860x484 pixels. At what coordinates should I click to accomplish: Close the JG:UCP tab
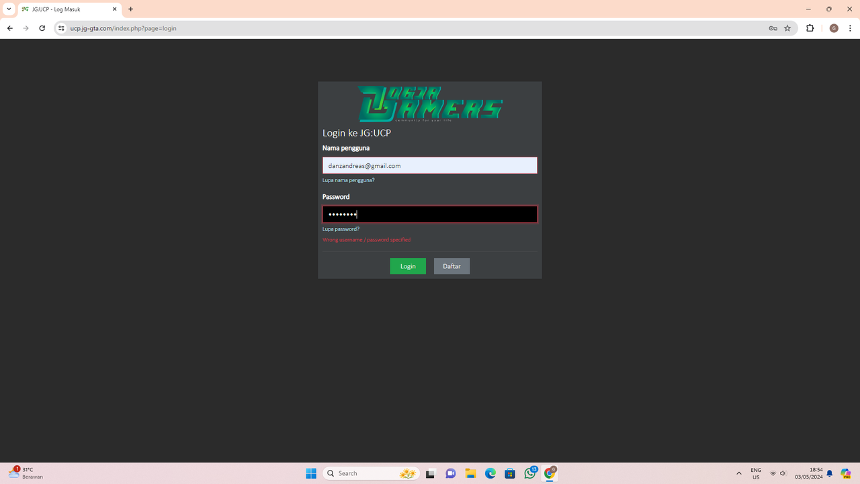tap(115, 9)
